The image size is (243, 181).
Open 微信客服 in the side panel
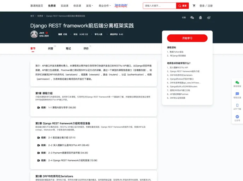pyautogui.click(x=237, y=83)
